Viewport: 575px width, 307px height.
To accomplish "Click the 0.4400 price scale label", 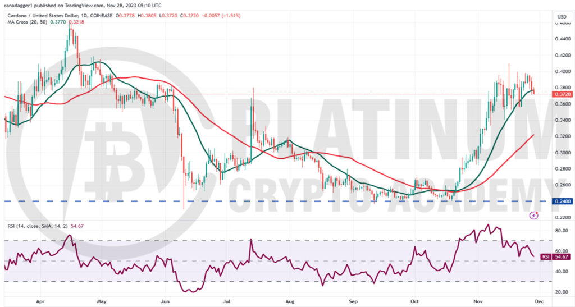I will [x=563, y=39].
